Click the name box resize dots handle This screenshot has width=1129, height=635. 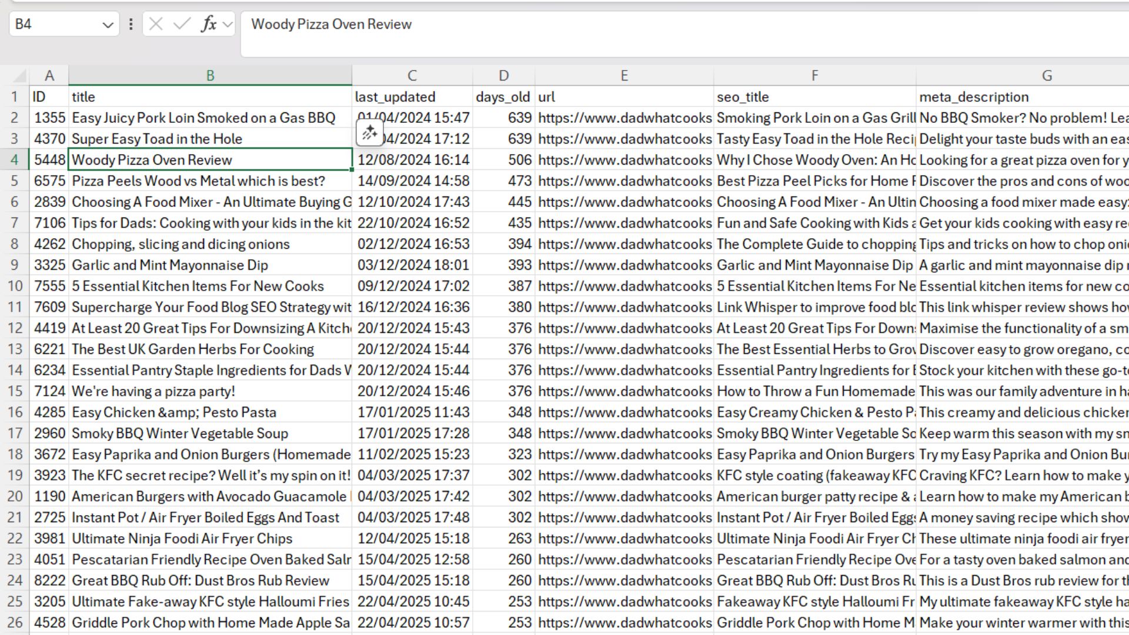pyautogui.click(x=131, y=24)
